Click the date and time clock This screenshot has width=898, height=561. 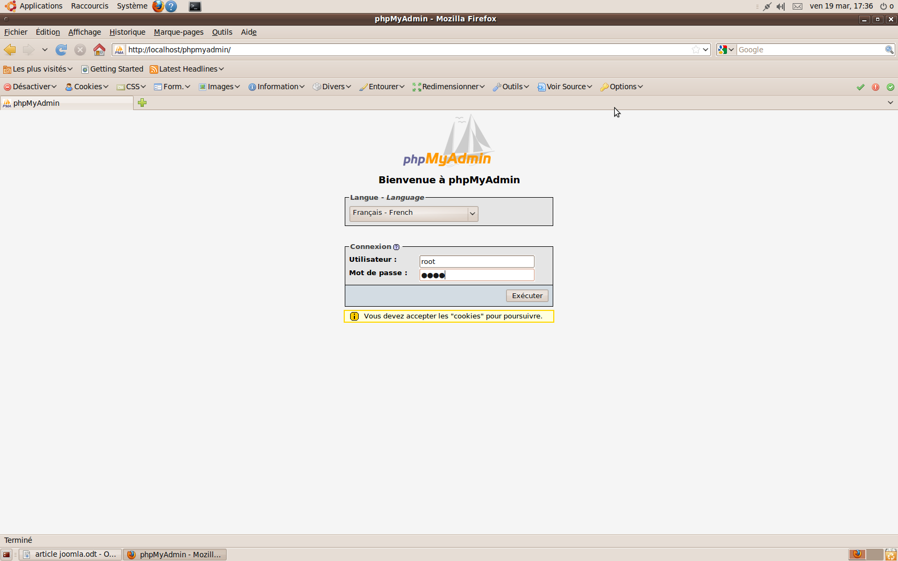coord(841,6)
